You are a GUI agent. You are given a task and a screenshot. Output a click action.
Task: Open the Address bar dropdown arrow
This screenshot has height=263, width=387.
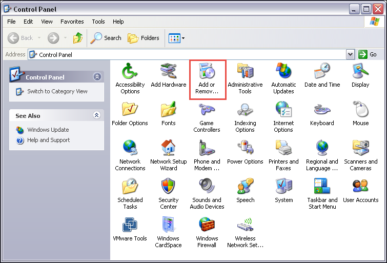click(350, 54)
